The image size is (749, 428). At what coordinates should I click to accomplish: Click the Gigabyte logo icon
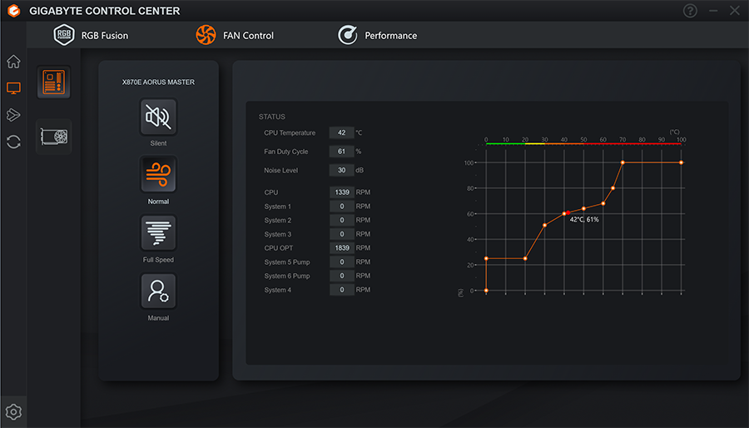tap(14, 11)
